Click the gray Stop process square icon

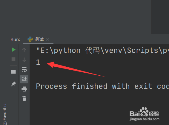[x=13, y=59]
